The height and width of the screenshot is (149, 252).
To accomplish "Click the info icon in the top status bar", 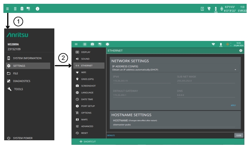I will [x=38, y=9].
